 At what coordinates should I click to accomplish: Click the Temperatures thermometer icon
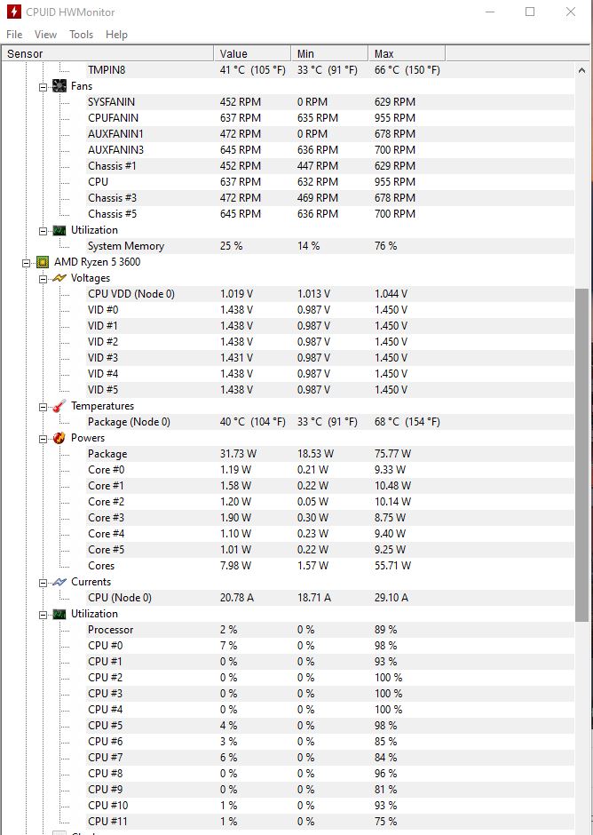[x=59, y=406]
